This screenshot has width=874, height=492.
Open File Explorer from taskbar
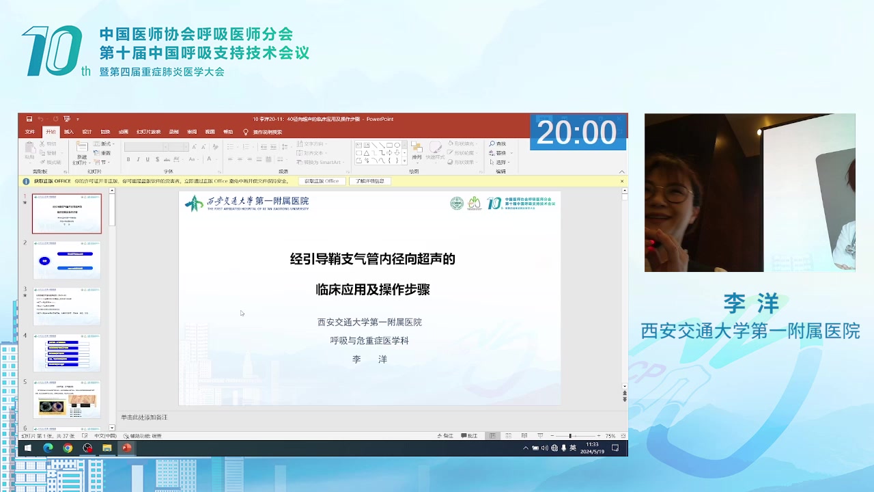point(107,448)
